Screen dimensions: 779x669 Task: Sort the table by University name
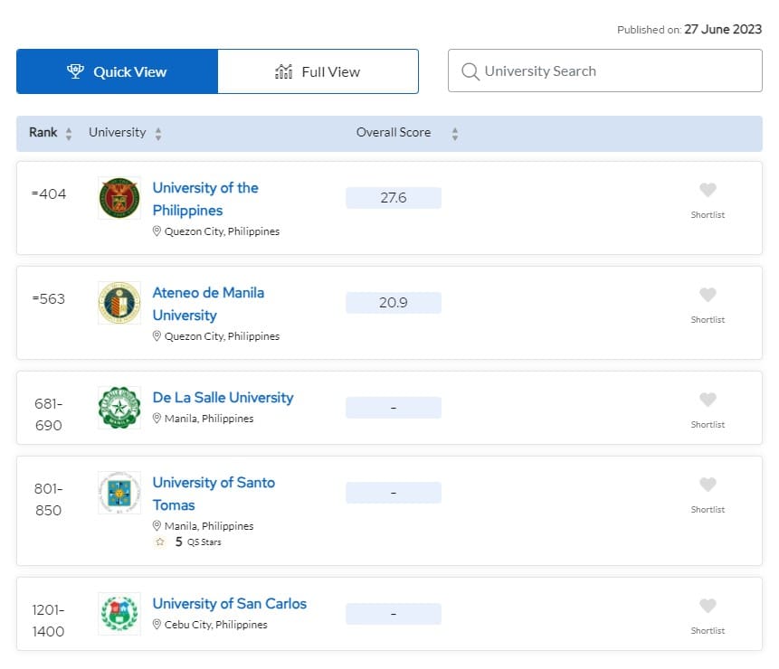pos(158,133)
